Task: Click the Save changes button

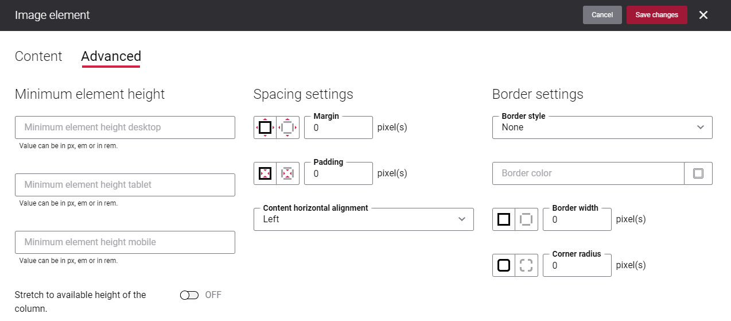Action: click(x=657, y=15)
